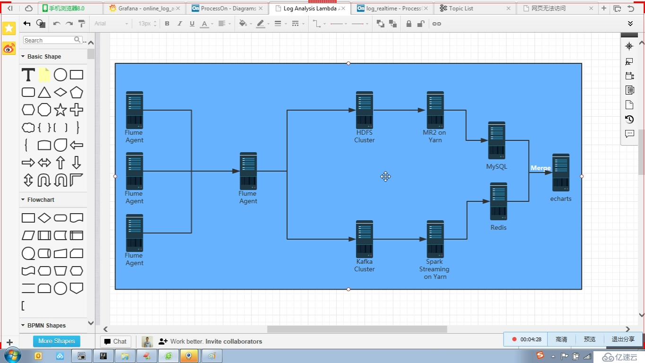Select the left-right double arrow shape
The image size is (645, 363).
[x=44, y=163]
